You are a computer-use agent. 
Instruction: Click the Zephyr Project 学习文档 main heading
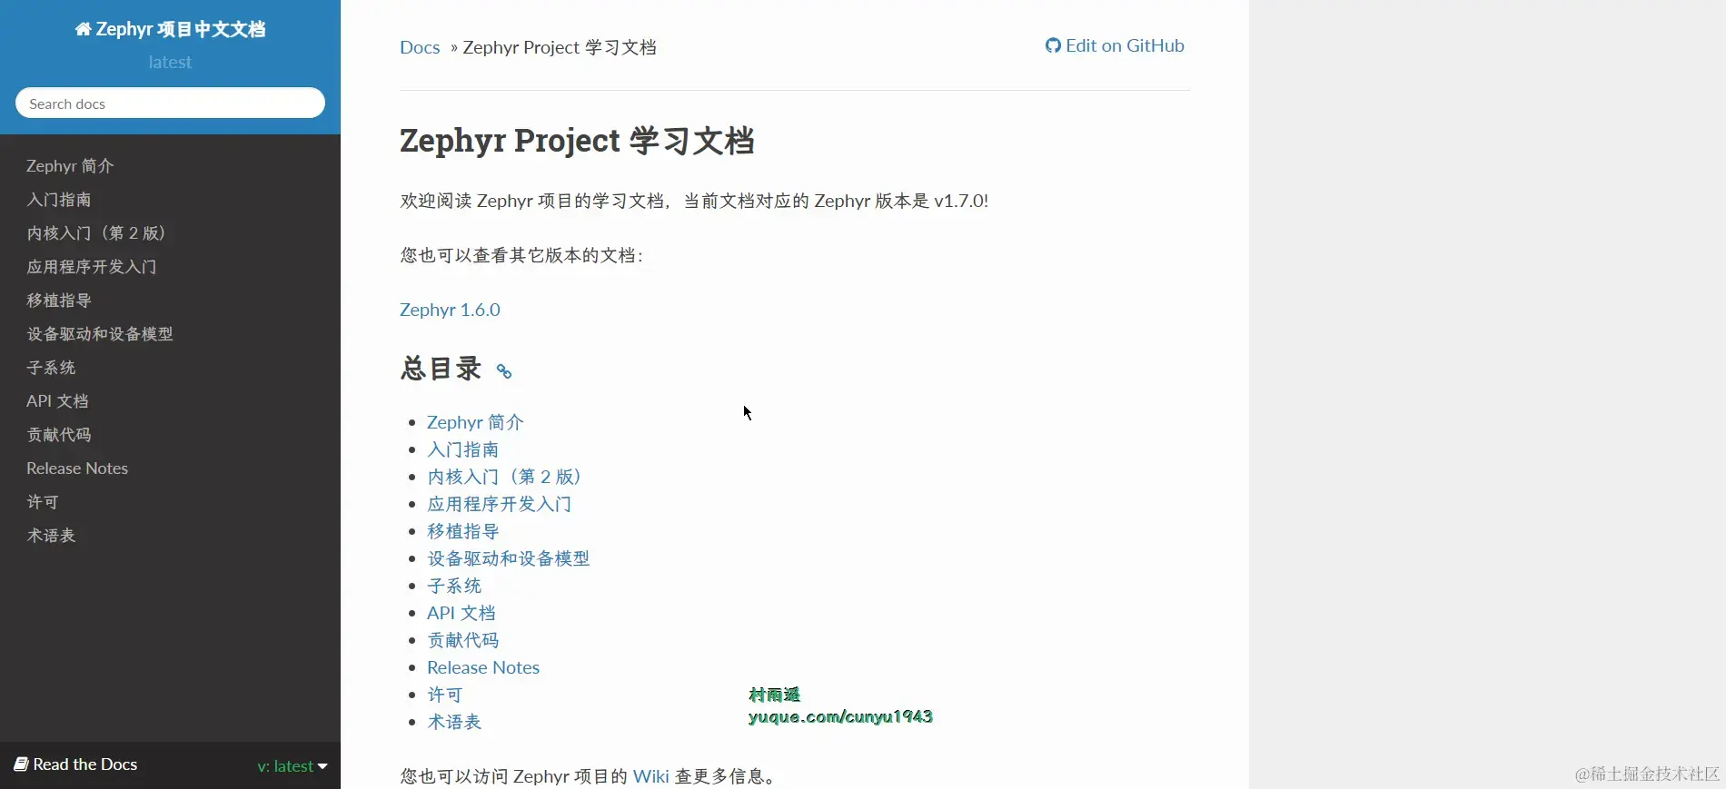click(x=577, y=141)
